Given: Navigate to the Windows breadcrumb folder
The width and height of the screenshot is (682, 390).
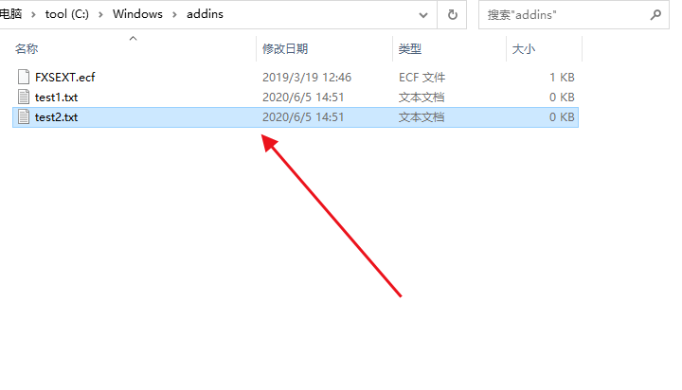Looking at the screenshot, I should click(x=137, y=14).
